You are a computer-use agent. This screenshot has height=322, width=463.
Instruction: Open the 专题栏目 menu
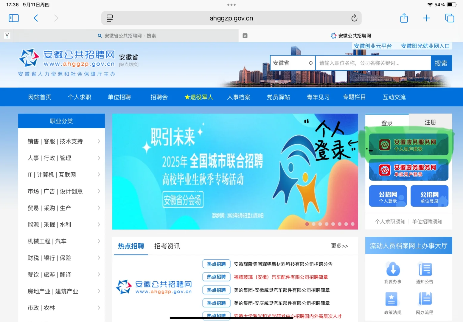coord(354,97)
